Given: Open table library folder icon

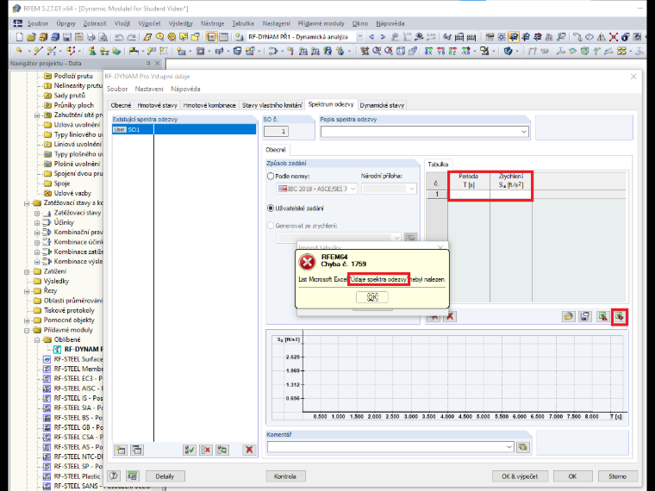Looking at the screenshot, I should (x=568, y=317).
